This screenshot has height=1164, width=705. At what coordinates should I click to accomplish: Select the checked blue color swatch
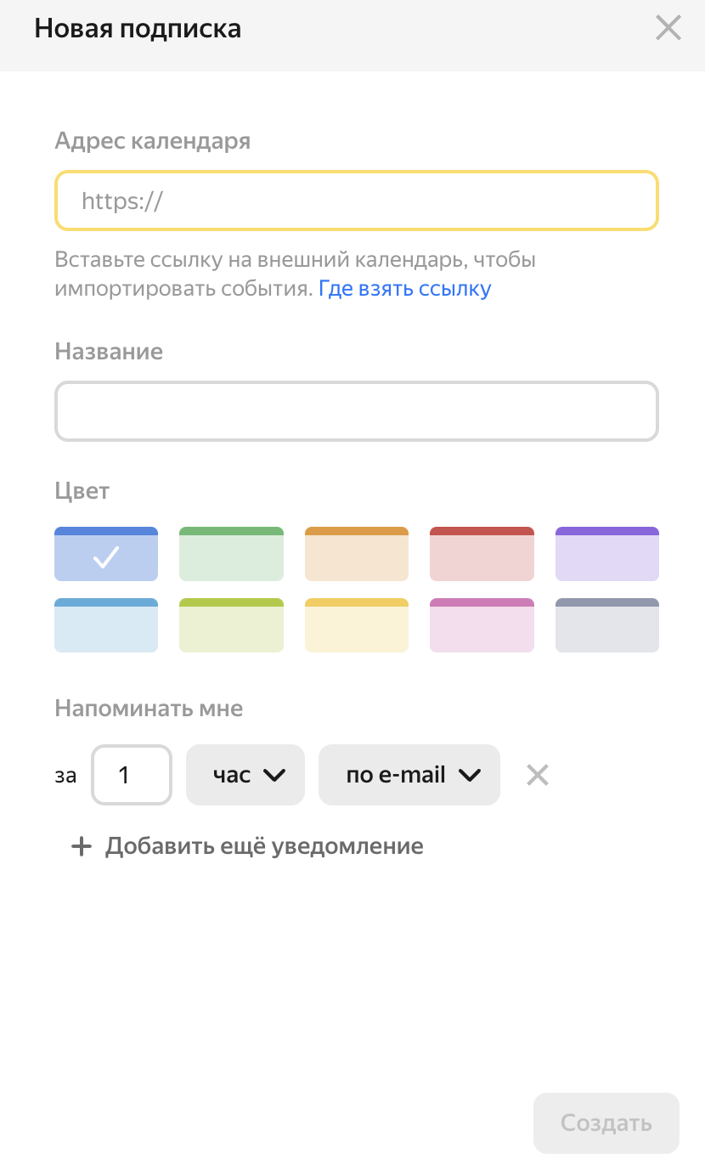click(106, 554)
